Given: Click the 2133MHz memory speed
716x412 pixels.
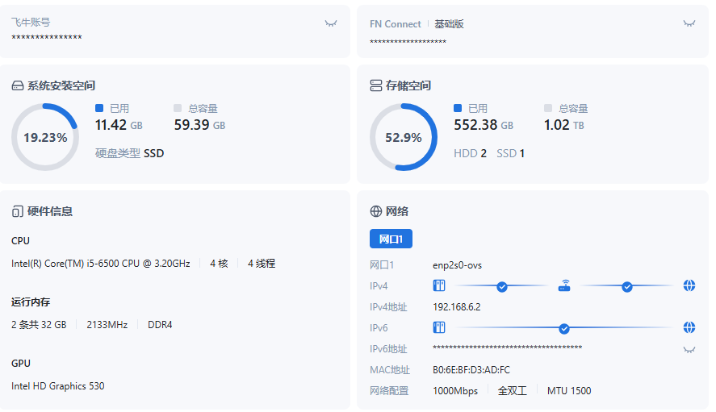Looking at the screenshot, I should [x=107, y=325].
